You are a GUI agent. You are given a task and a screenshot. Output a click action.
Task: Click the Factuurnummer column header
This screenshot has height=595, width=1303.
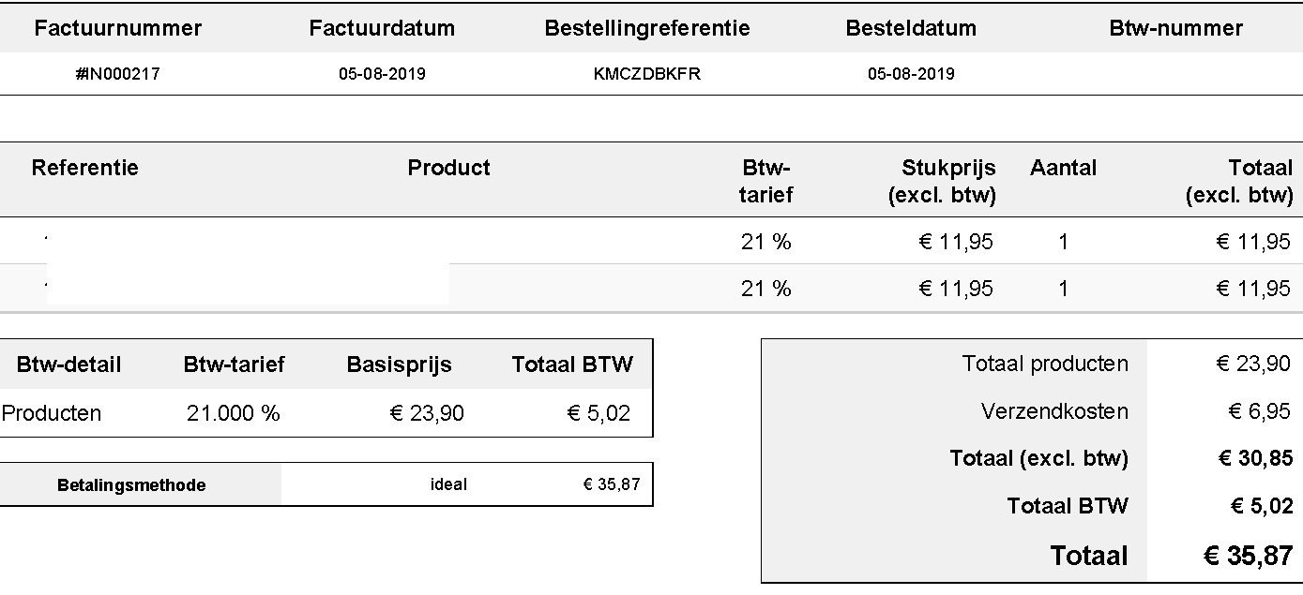coord(118,28)
